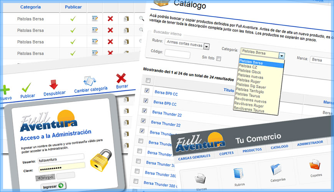Open the Marcas folder icon in Tu Comercio
The image size is (334, 192).
pos(200,178)
